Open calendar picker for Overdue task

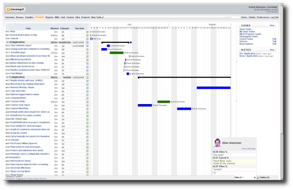[87, 140]
